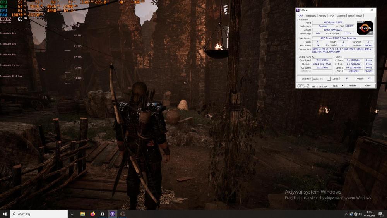Screen dimensions: 387x218
Task: Click the Ext. Model value 21
Action: point(343,46)
